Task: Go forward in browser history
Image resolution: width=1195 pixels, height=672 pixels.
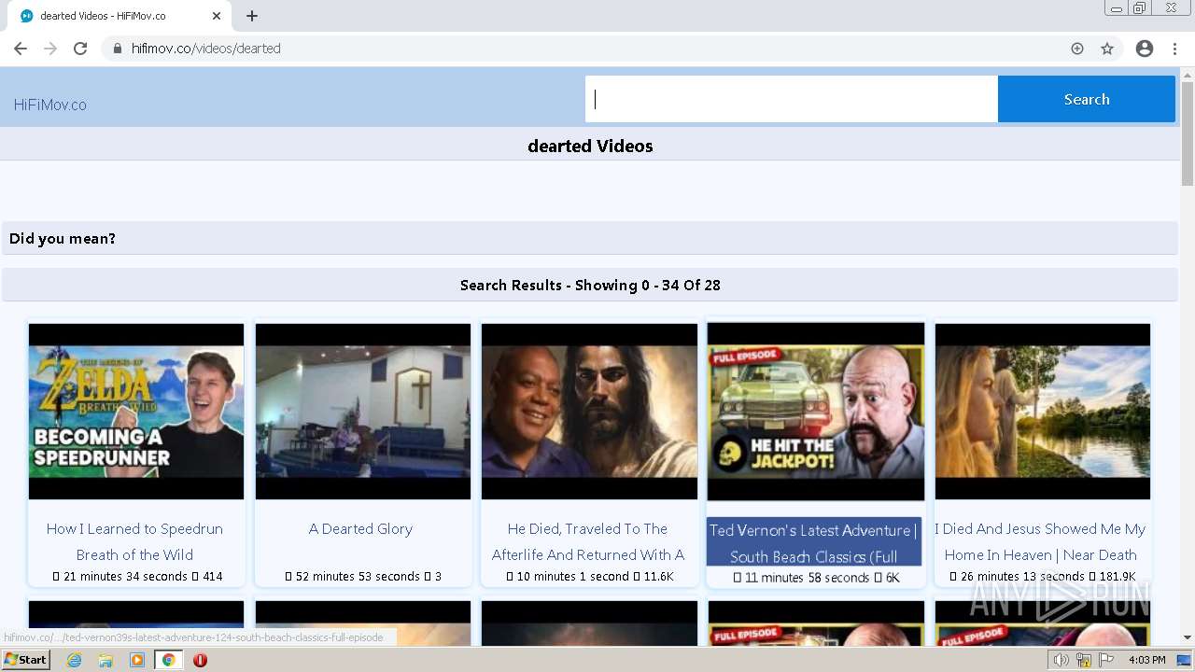Action: pyautogui.click(x=50, y=49)
